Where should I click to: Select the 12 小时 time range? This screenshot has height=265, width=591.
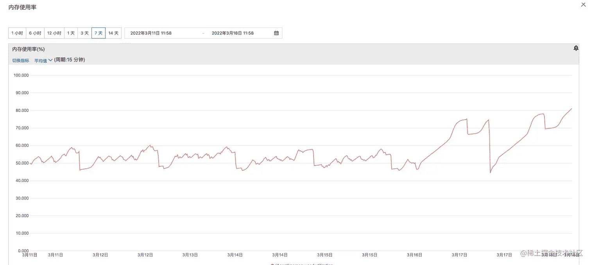[54, 33]
